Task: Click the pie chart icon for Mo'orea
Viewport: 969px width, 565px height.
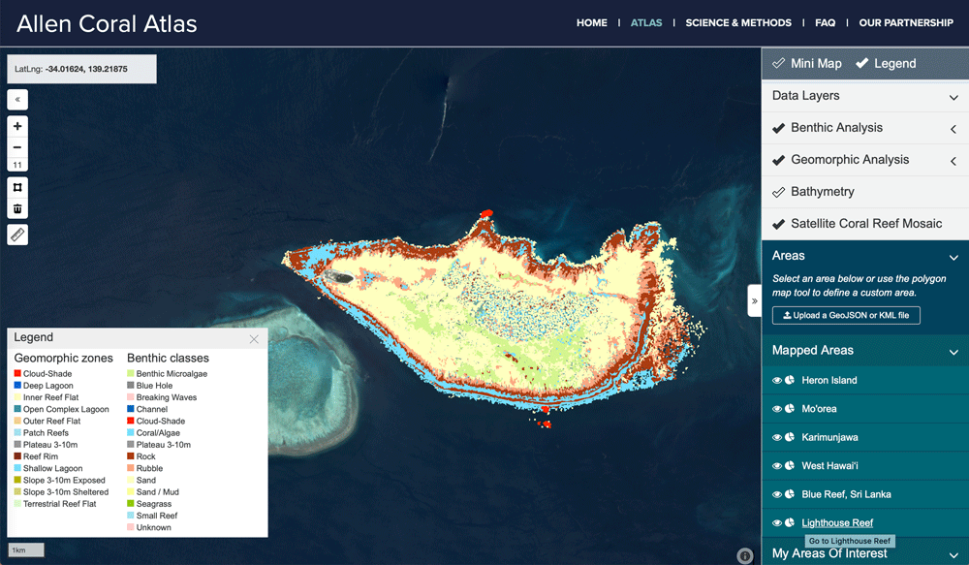Action: pyautogui.click(x=790, y=409)
